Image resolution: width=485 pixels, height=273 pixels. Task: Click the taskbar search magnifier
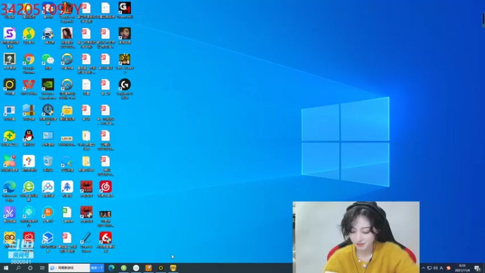[18, 268]
